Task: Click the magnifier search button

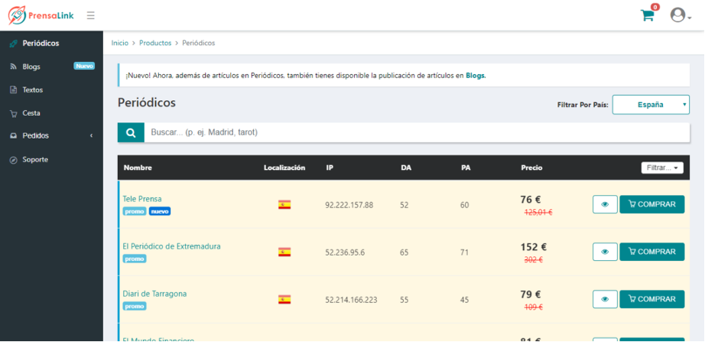Action: (x=131, y=133)
